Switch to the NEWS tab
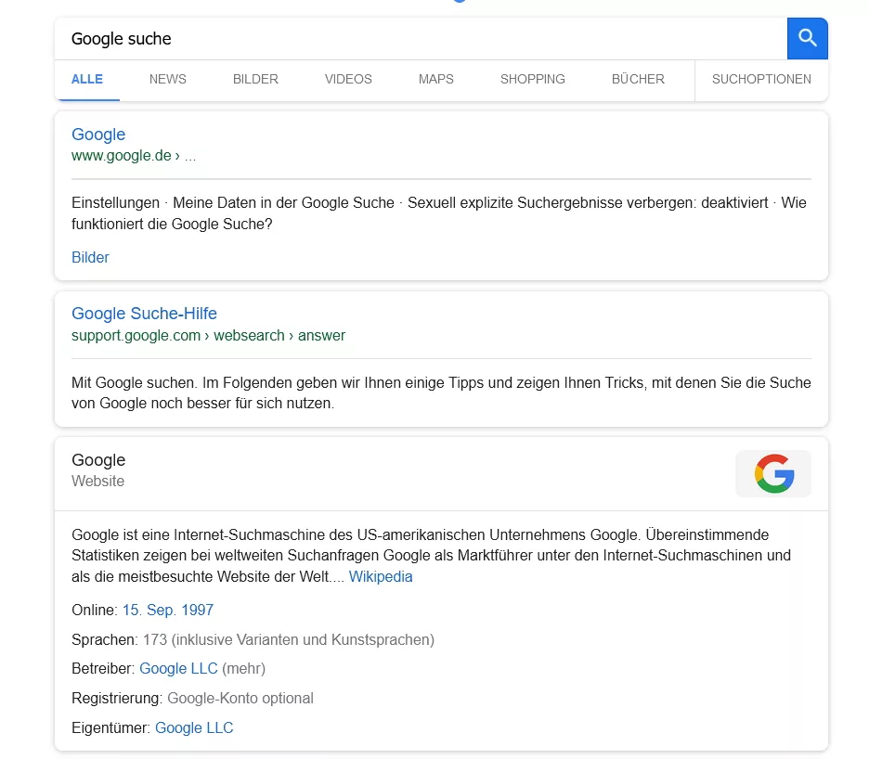Screen dimensions: 869x759 pyautogui.click(x=167, y=80)
